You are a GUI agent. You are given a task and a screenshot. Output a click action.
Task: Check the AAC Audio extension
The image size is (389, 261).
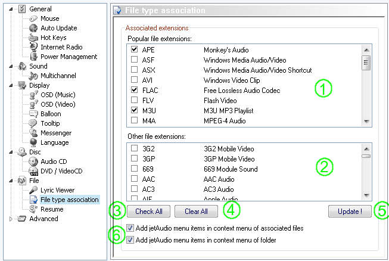point(134,179)
